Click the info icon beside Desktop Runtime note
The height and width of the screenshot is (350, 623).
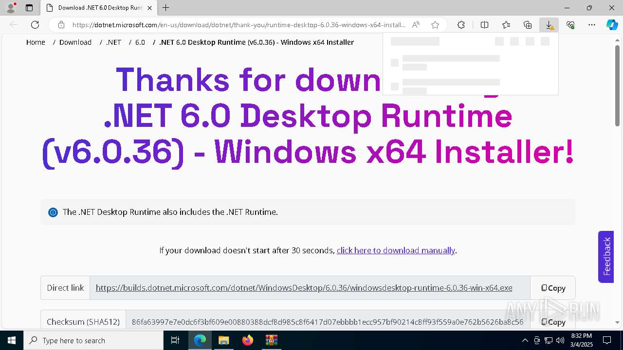tap(53, 212)
